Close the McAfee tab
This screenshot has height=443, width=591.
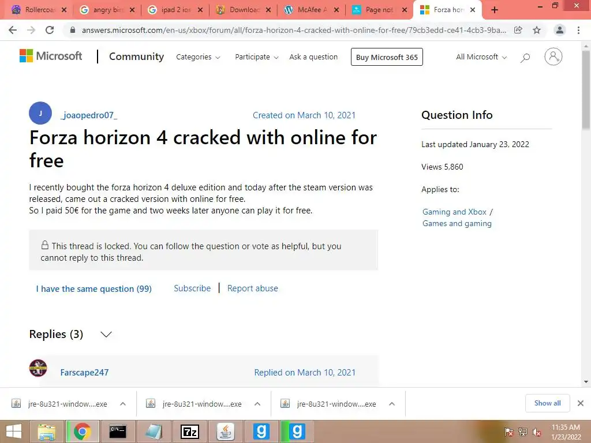click(x=336, y=10)
